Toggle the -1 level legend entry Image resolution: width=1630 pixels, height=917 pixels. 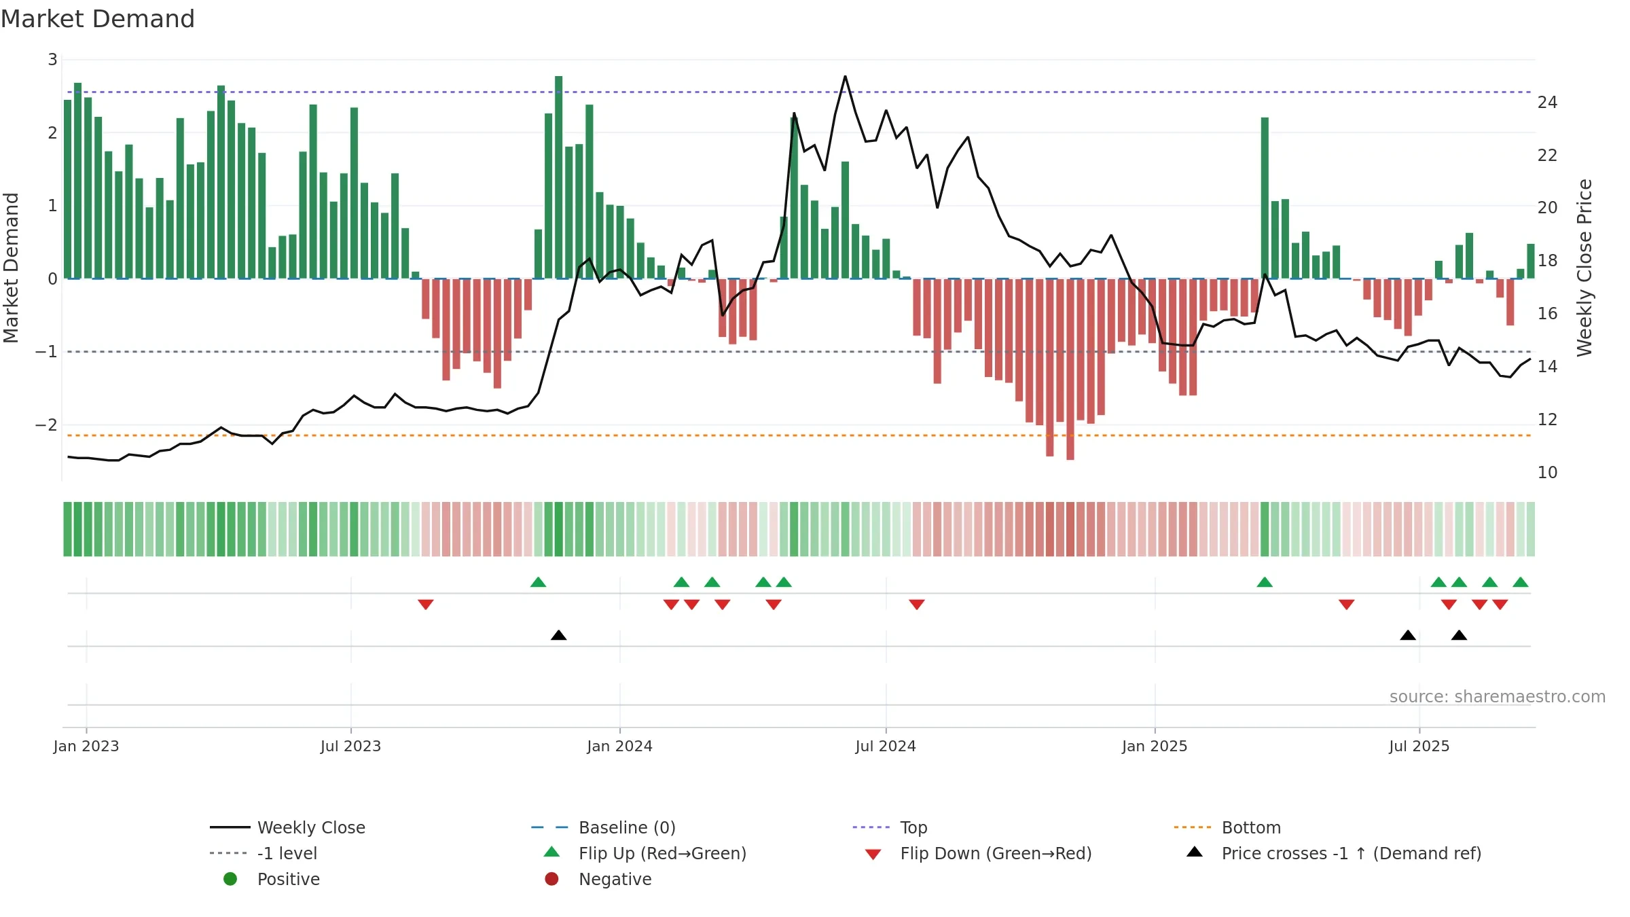coord(264,853)
